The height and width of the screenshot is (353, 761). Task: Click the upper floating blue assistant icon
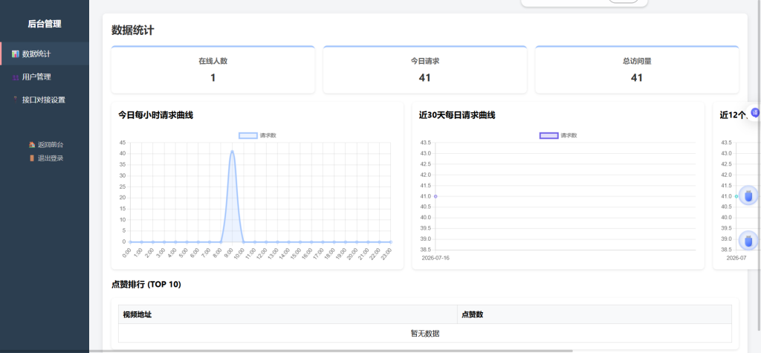point(748,196)
